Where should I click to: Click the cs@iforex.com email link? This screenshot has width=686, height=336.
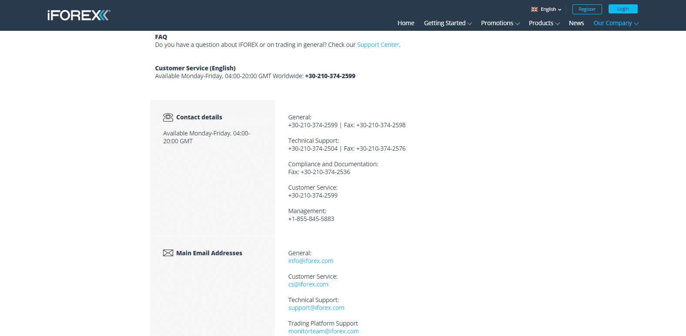(x=308, y=284)
